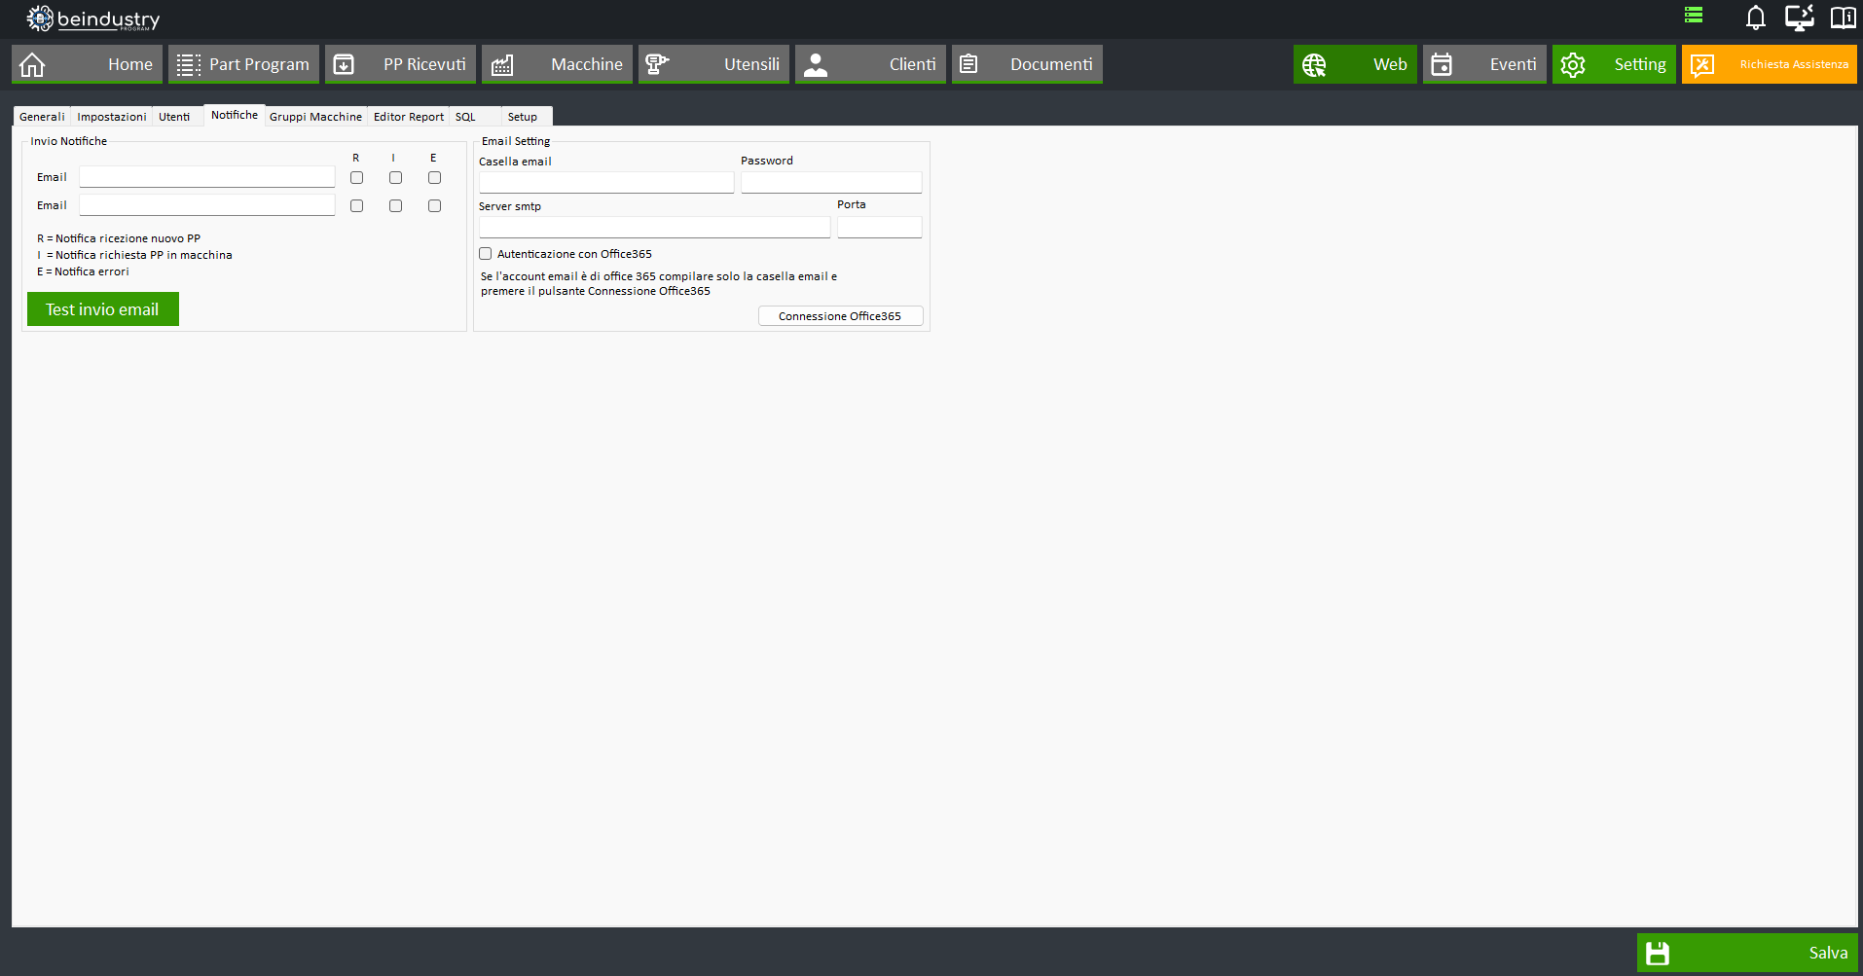Enable R notification for first Email row
This screenshot has width=1863, height=976.
tap(356, 177)
